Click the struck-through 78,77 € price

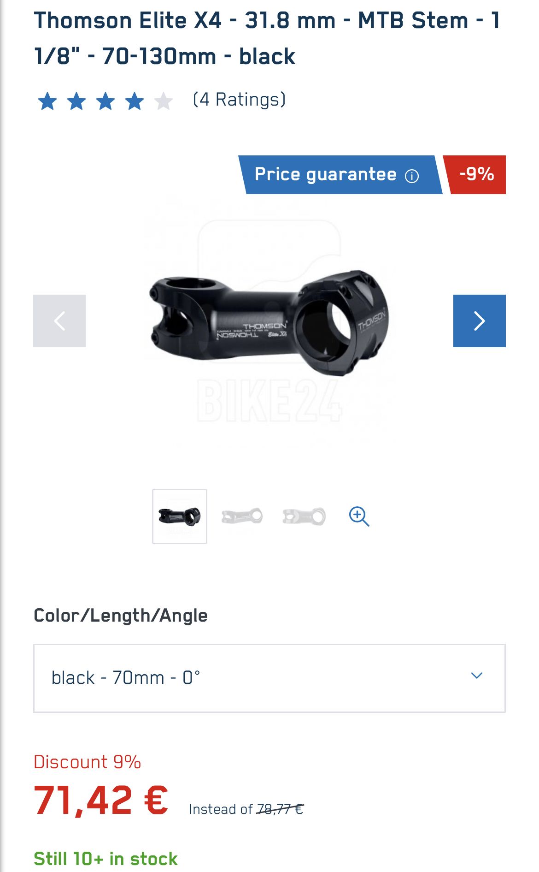coord(280,809)
